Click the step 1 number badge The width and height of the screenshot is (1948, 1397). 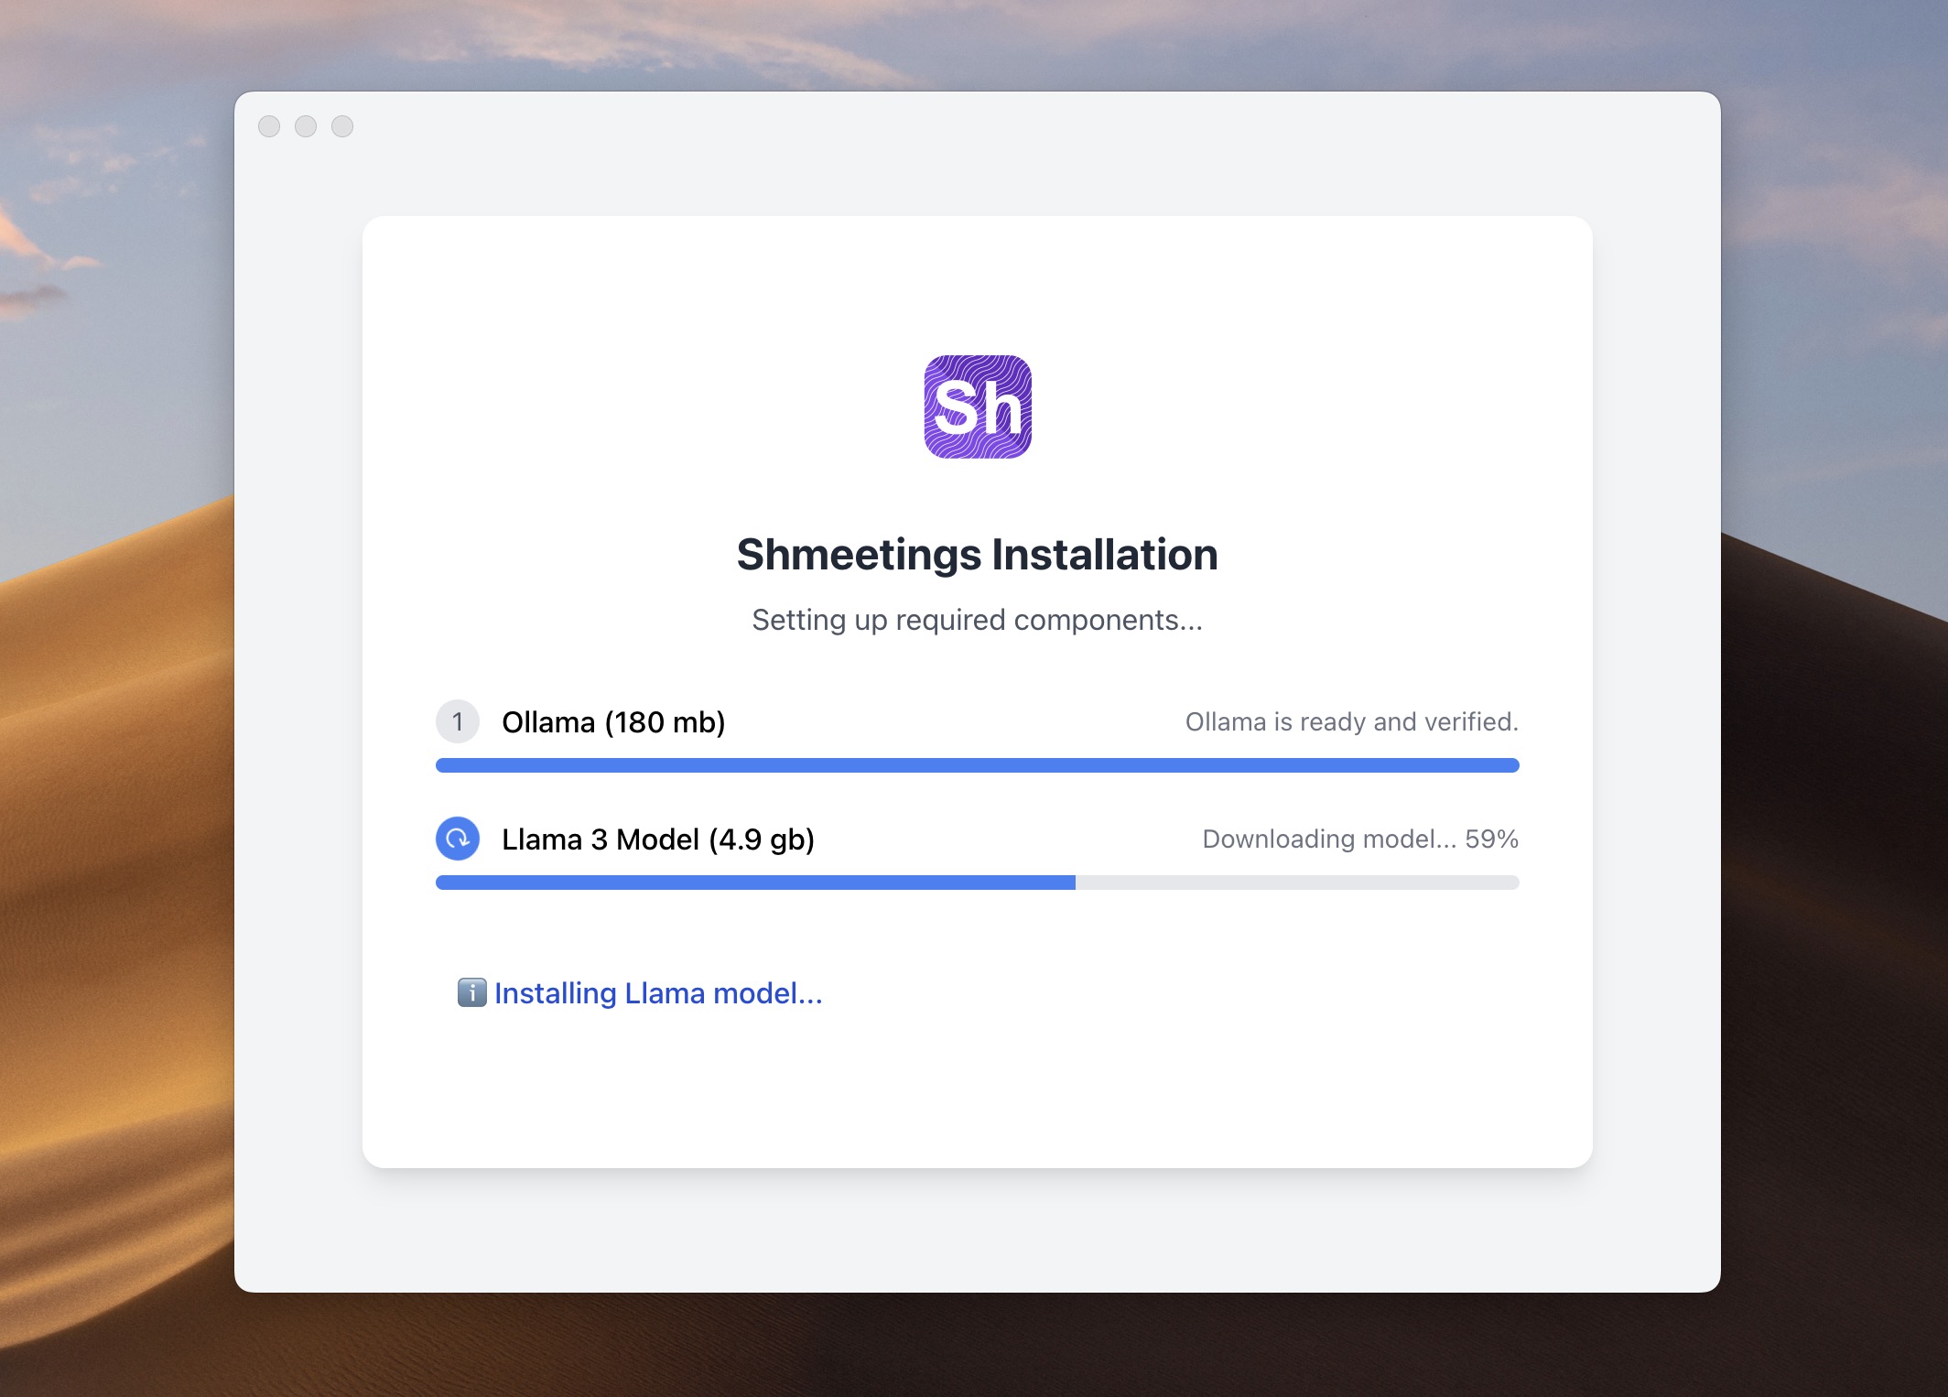[457, 721]
